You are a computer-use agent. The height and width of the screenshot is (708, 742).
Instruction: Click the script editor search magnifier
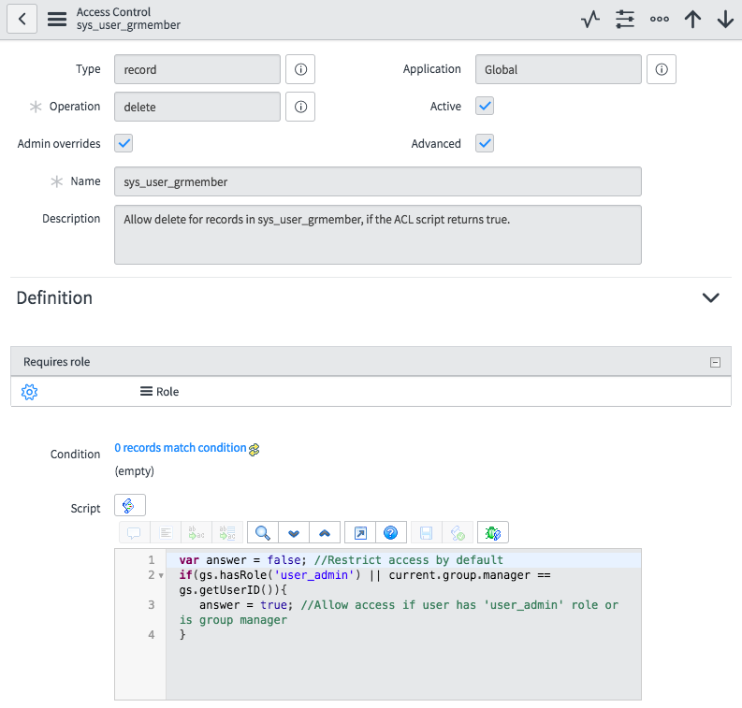click(263, 532)
